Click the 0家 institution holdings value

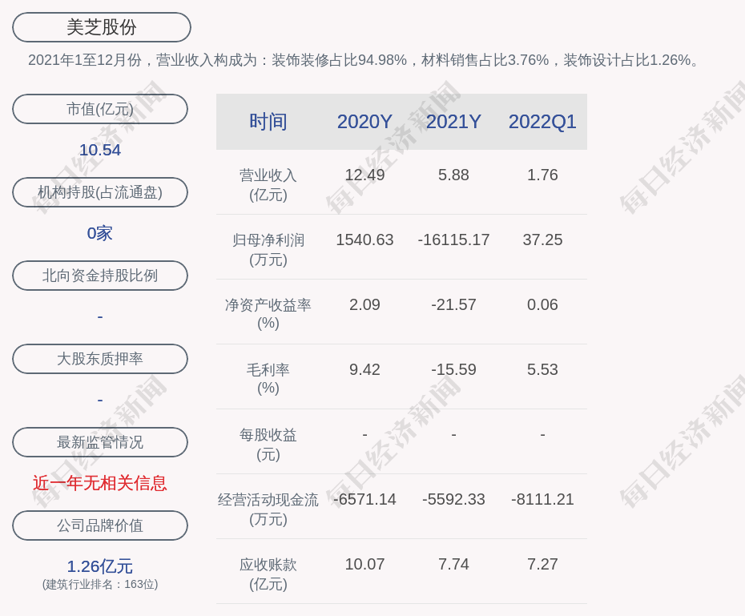pos(100,233)
